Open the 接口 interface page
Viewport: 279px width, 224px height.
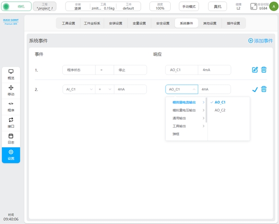[x=11, y=122]
